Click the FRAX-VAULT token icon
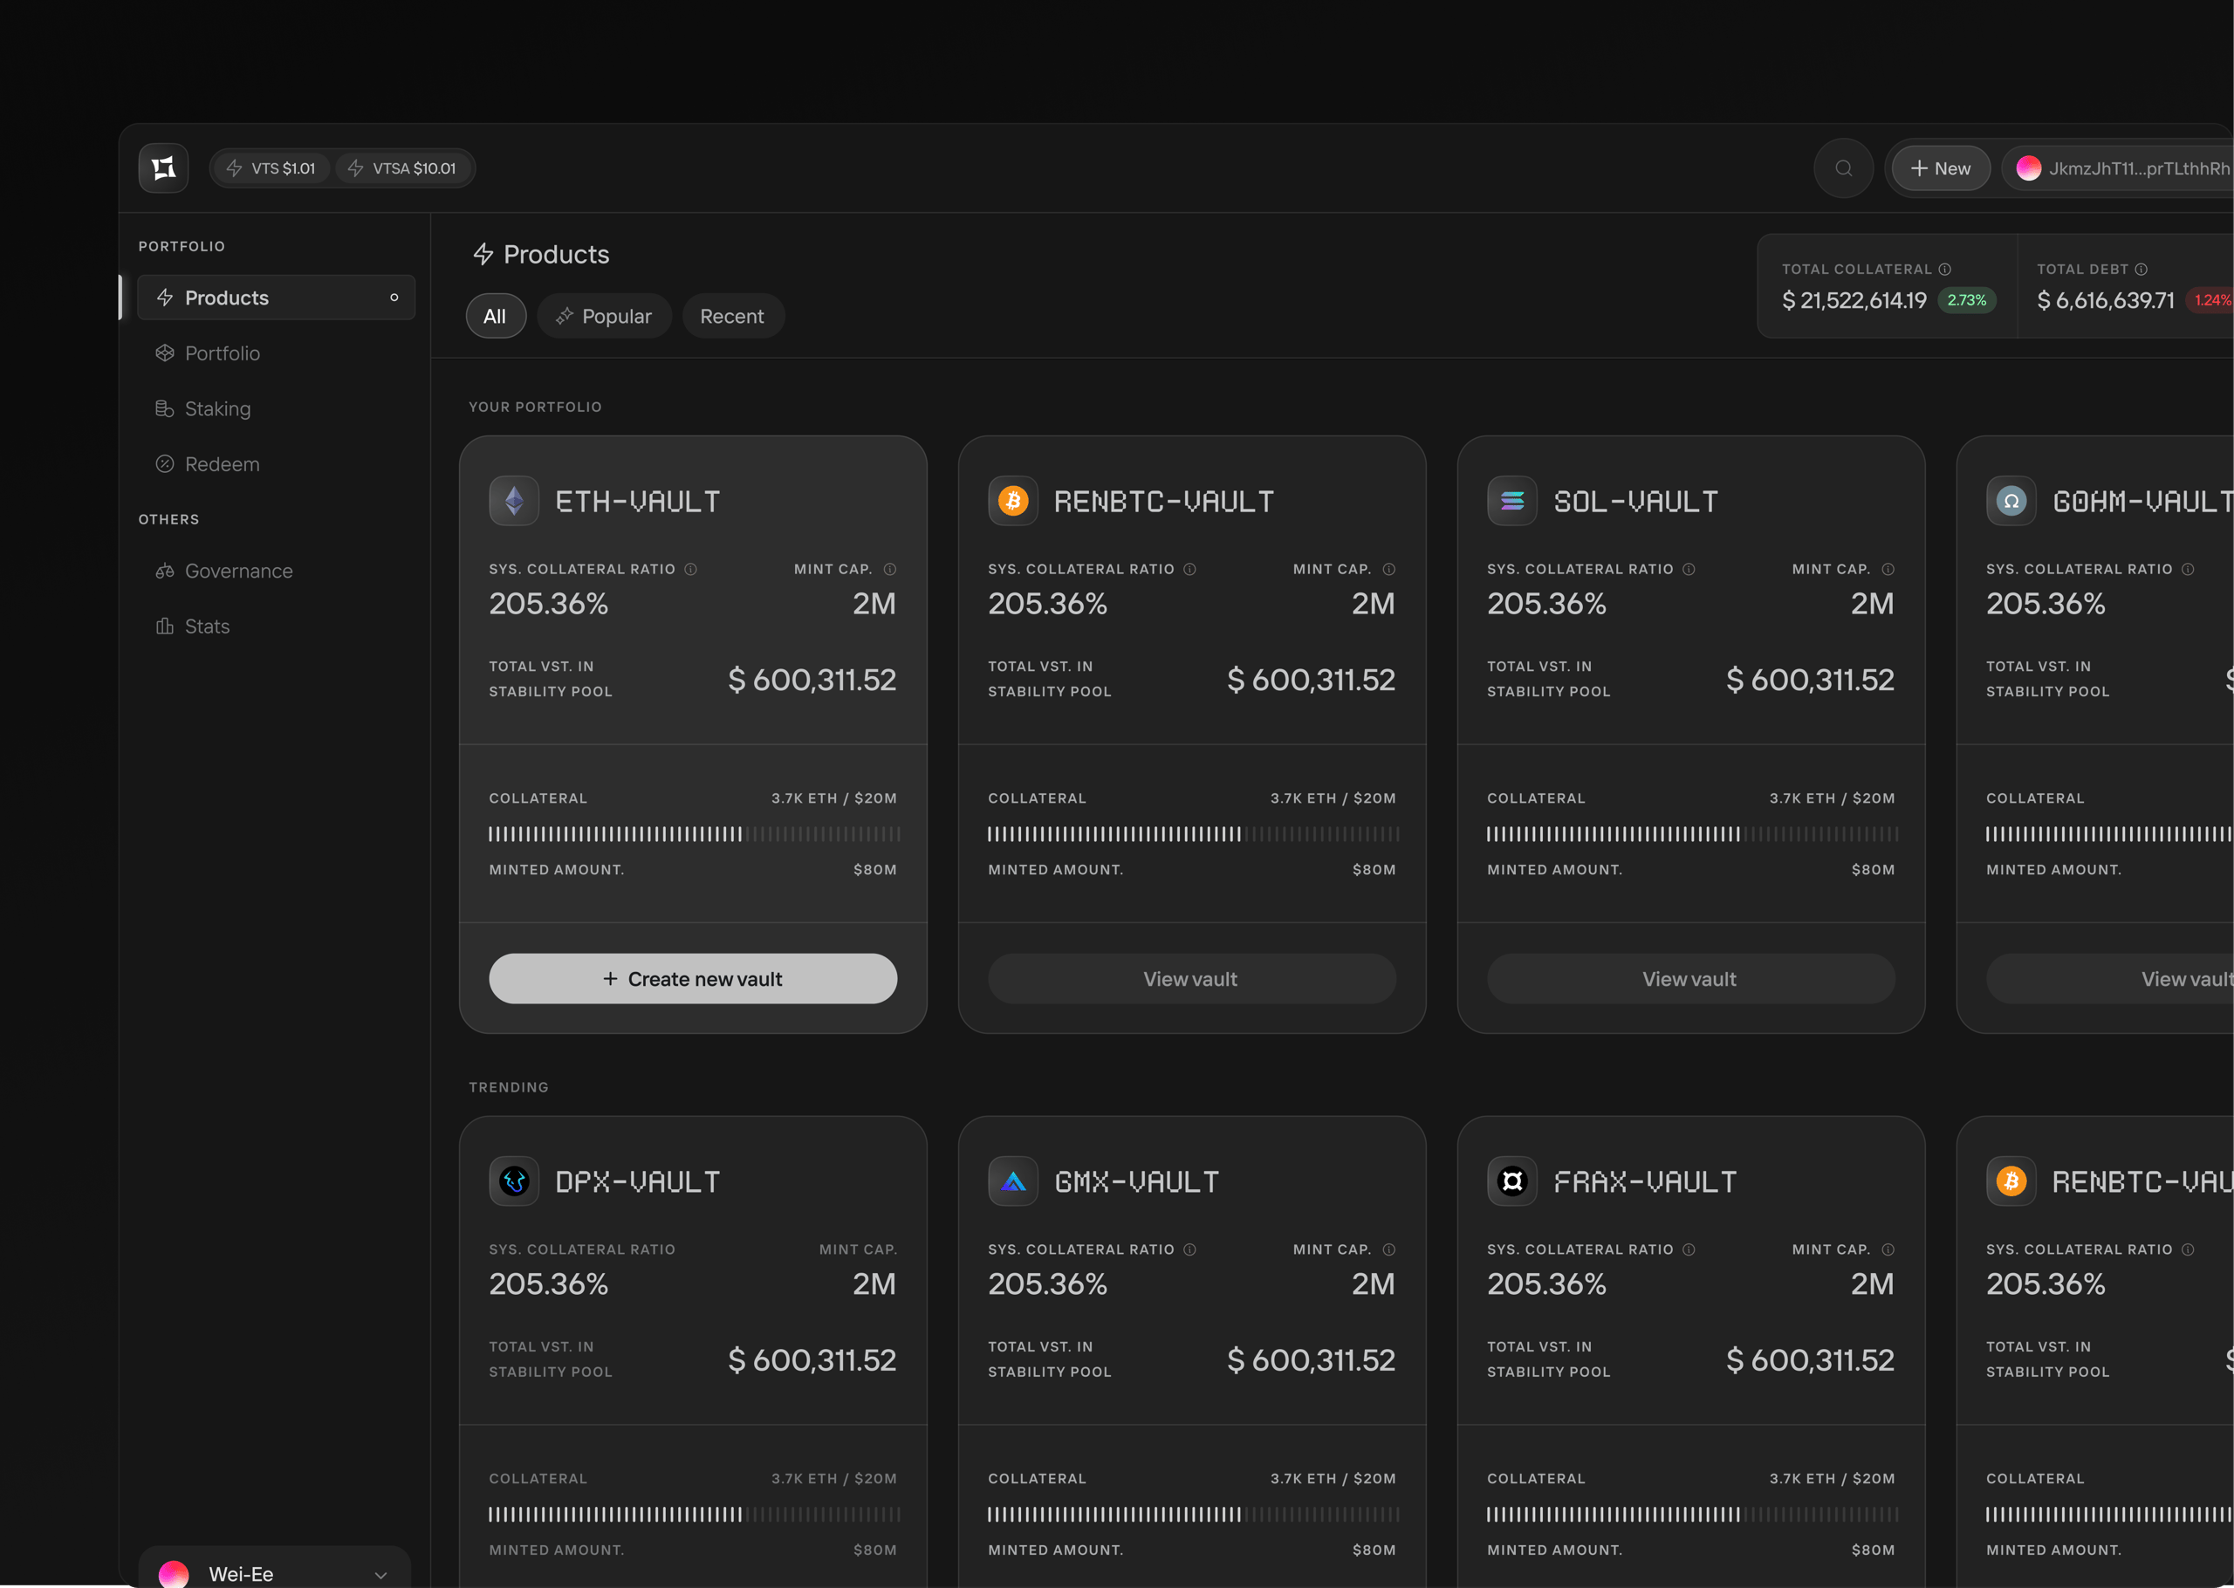2234x1588 pixels. pos(1512,1181)
